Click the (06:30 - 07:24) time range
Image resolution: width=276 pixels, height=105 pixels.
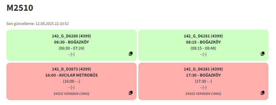coord(71,48)
